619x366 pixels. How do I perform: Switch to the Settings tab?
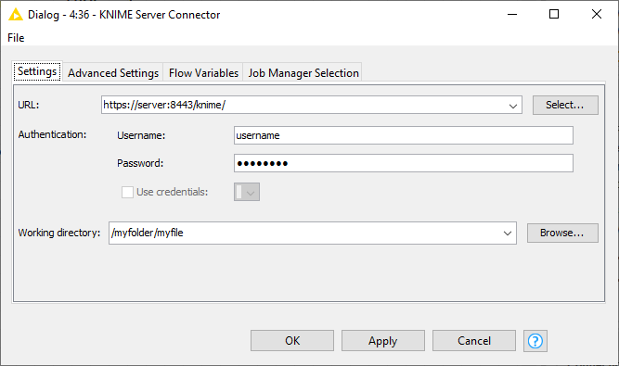pos(37,71)
